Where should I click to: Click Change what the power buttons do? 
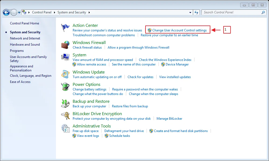click(x=98, y=94)
